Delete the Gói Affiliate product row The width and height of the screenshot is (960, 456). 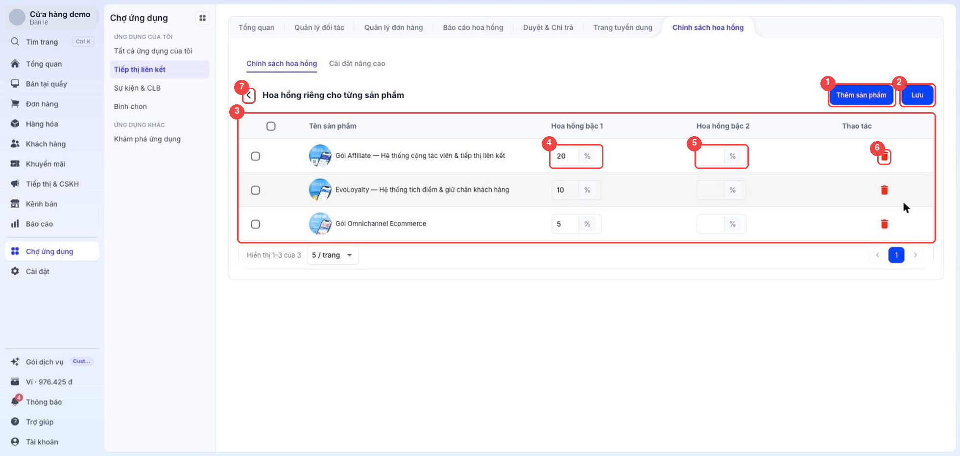click(x=884, y=157)
